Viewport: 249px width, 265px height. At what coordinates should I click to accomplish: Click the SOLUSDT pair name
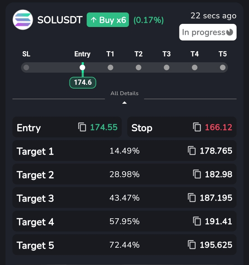(60, 20)
